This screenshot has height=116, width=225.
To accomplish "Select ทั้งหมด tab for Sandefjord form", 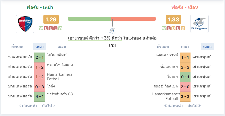I will pyautogui.click(x=17, y=47).
